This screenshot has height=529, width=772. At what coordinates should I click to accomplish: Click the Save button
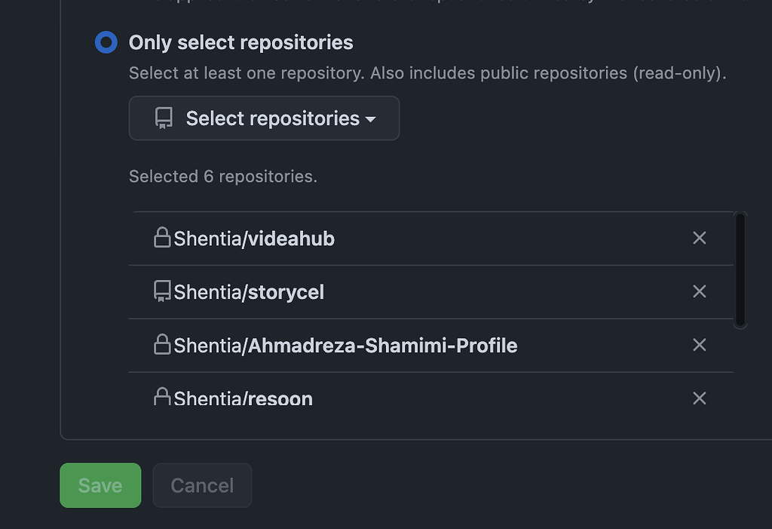pyautogui.click(x=100, y=485)
